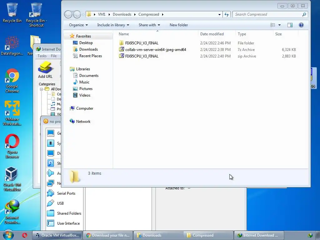Open the Recycle Bin desktop icon
This screenshot has height=240, width=320.
click(12, 12)
